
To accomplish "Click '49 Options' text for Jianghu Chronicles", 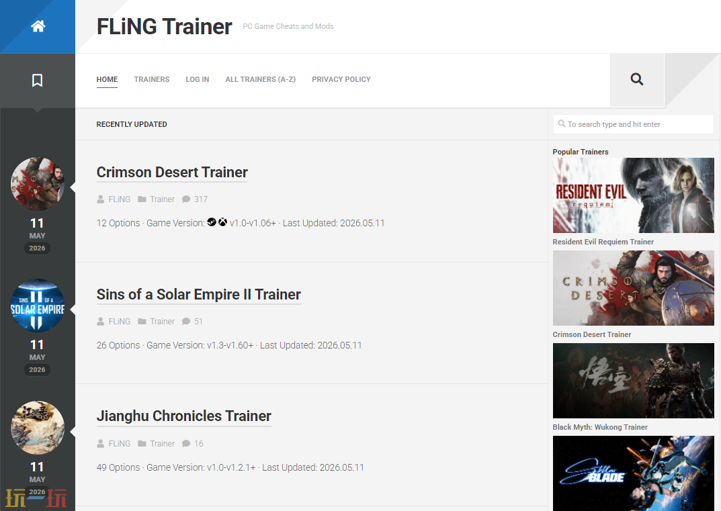I will pyautogui.click(x=118, y=467).
